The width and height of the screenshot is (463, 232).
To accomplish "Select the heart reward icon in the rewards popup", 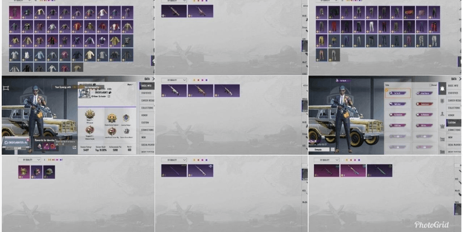I will (52, 146).
